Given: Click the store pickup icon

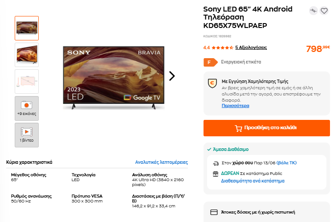Looking at the screenshot, I should (x=216, y=174).
